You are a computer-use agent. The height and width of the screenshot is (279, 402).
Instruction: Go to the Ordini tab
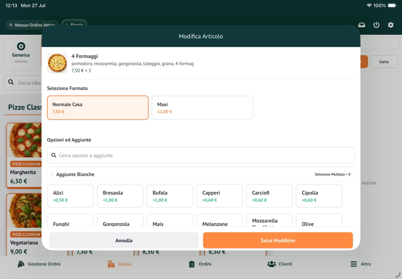[x=200, y=264]
